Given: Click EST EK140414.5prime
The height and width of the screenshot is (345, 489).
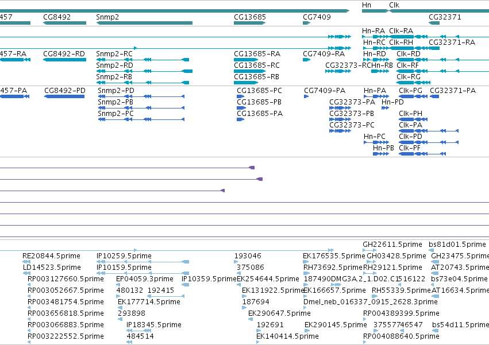Looking at the screenshot, I should pyautogui.click(x=287, y=336).
